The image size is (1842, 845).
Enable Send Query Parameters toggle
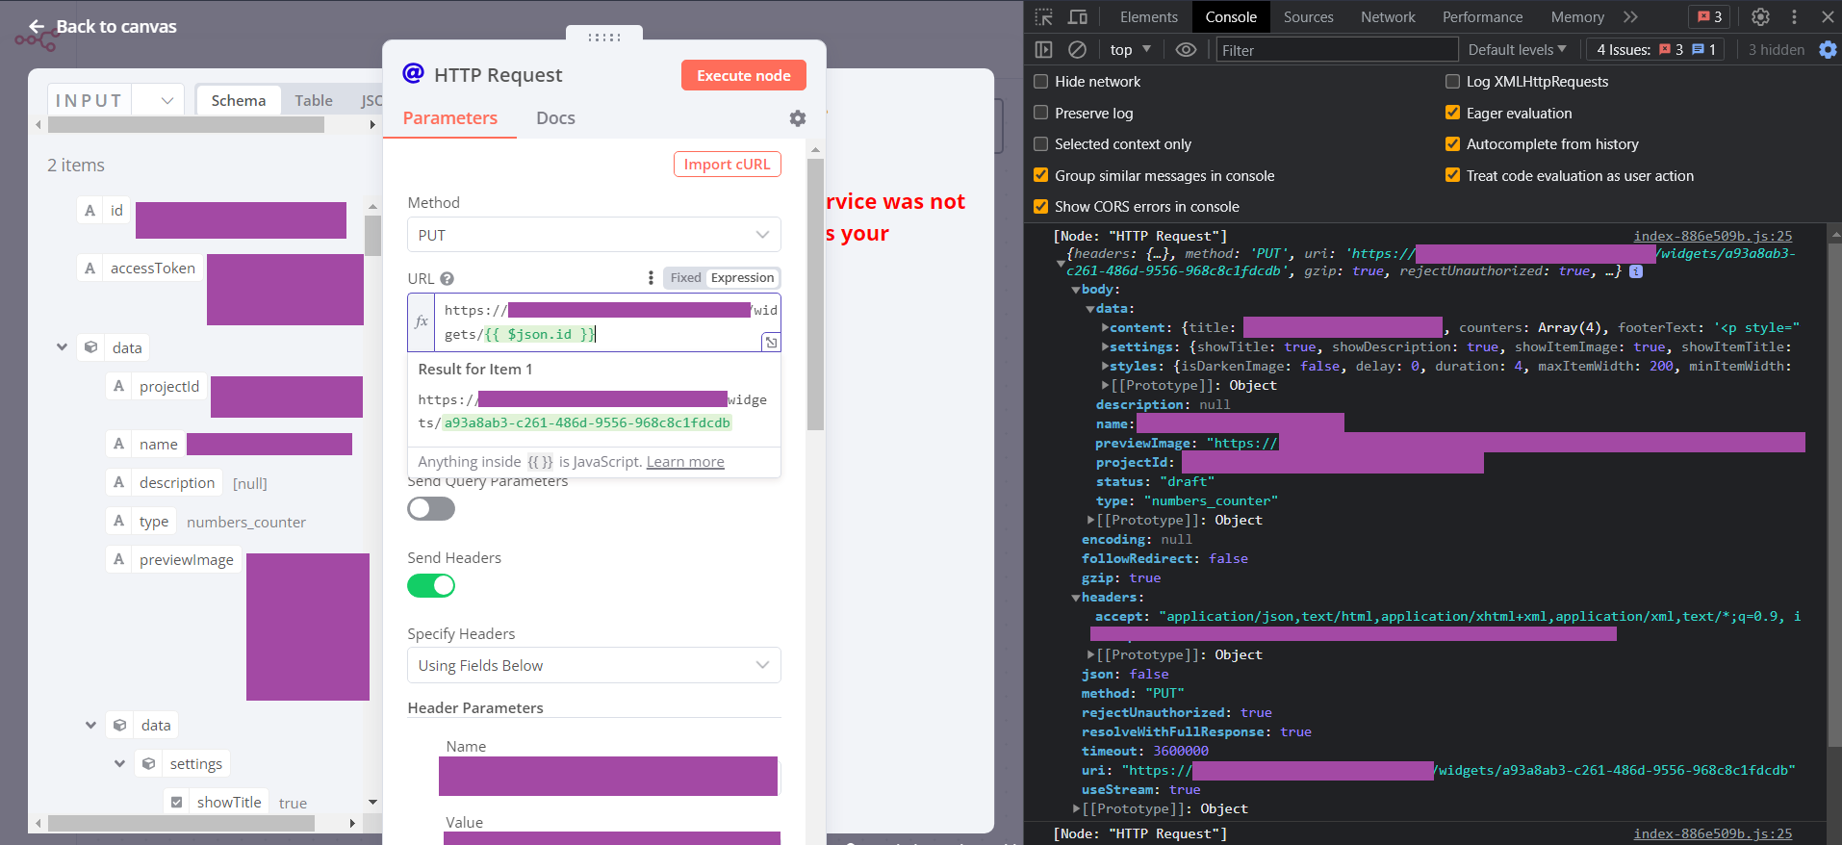click(x=431, y=509)
